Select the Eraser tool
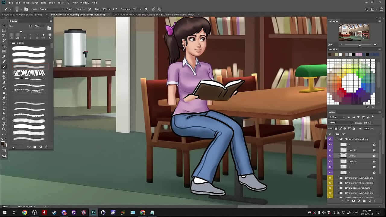This screenshot has width=386, height=217. pyautogui.click(x=4, y=82)
